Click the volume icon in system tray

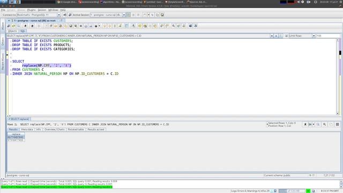299,2
